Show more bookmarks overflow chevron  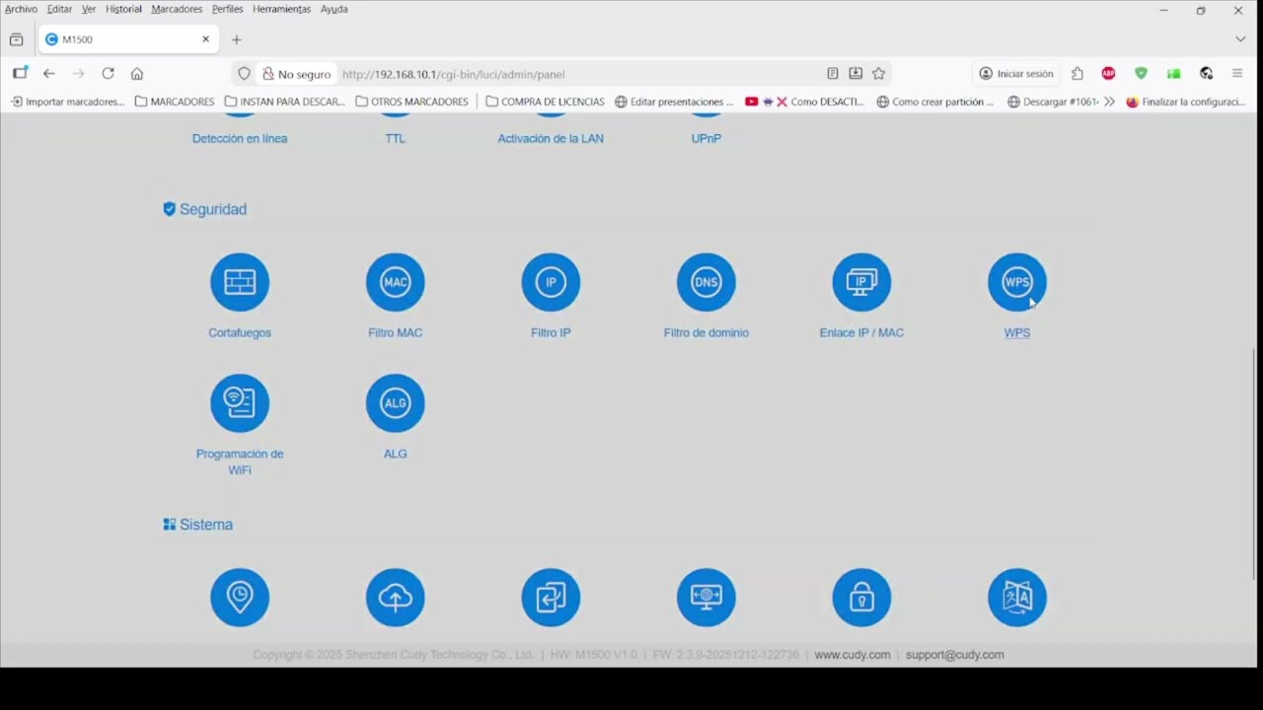1110,102
